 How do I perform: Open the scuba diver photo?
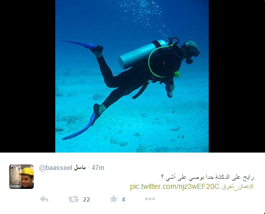[132, 76]
